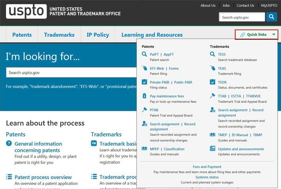281x189 pixels.
Task: Click the magnifier icon beside PatFT
Action: pos(145,54)
